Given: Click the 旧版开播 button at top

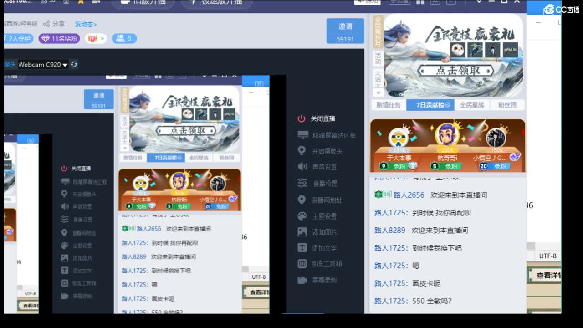Looking at the screenshot, I should [143, 3].
